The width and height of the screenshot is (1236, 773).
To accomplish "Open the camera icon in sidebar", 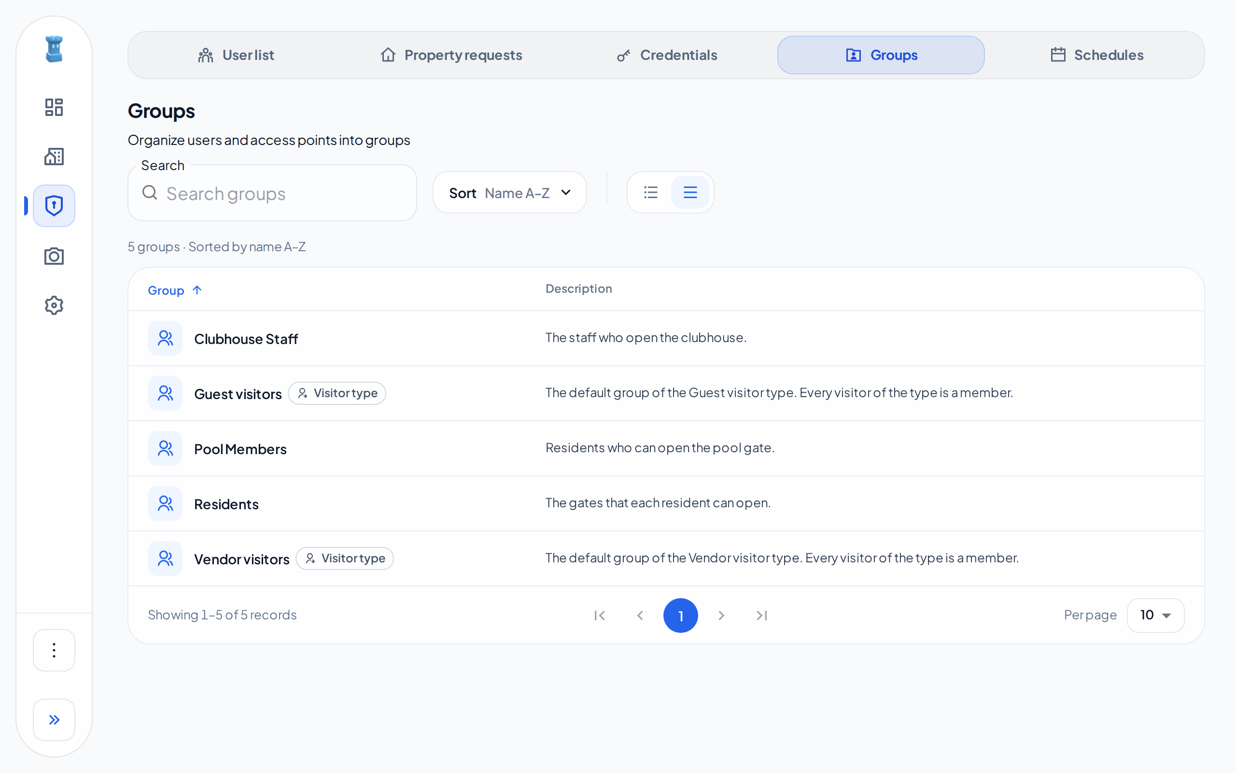I will click(x=54, y=256).
